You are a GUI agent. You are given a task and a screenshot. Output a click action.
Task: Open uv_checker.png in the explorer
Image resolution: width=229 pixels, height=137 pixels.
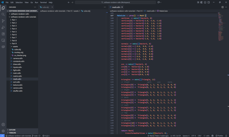(x=20, y=55)
